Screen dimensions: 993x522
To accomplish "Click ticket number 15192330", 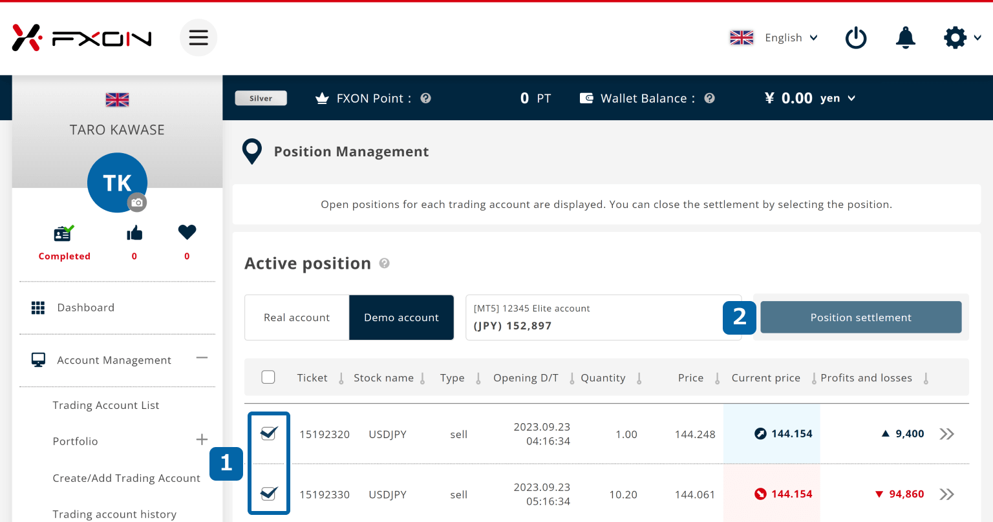I will [x=325, y=495].
